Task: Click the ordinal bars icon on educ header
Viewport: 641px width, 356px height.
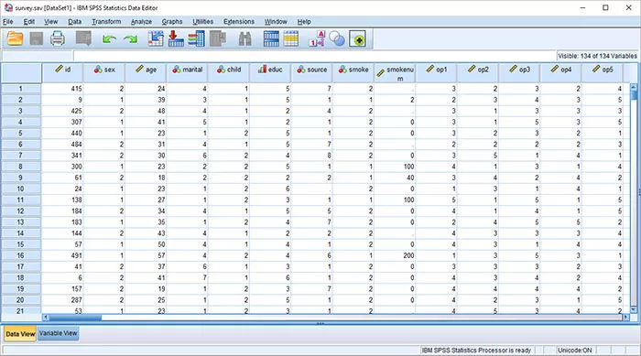Action: (262, 70)
